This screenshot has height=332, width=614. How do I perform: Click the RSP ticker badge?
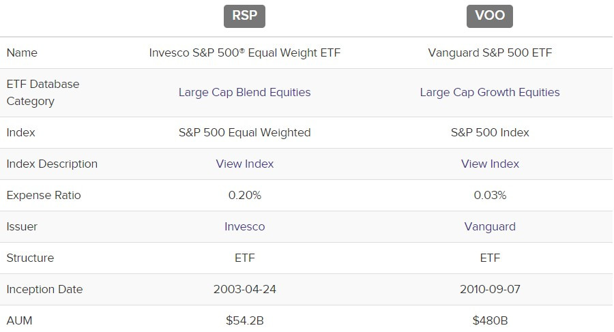pos(244,16)
